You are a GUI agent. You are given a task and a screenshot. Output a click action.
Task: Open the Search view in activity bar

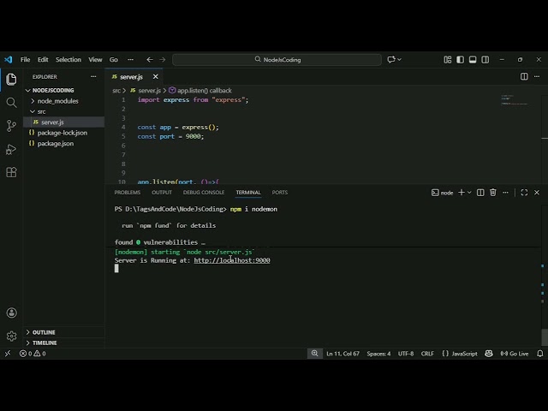click(11, 103)
